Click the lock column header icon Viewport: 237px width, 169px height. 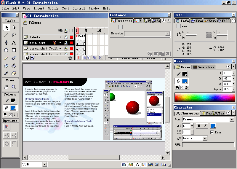click(x=66, y=31)
